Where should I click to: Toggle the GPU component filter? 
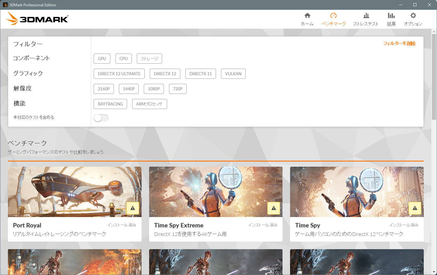102,59
